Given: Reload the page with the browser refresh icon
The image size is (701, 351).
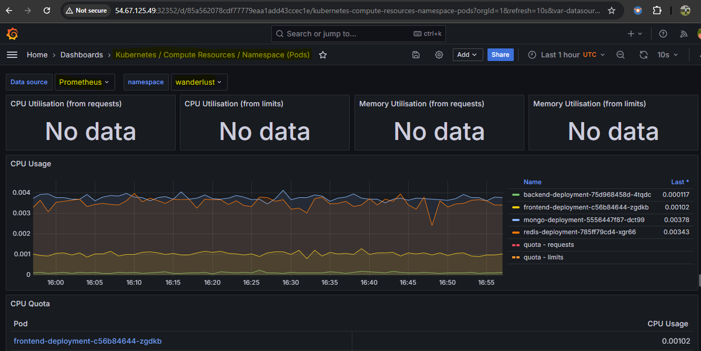Looking at the screenshot, I should click(47, 11).
